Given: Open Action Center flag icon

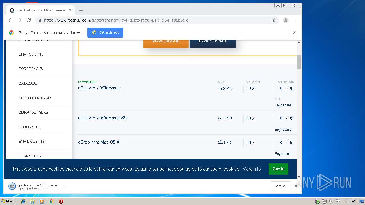Looking at the screenshot, I should (338, 201).
